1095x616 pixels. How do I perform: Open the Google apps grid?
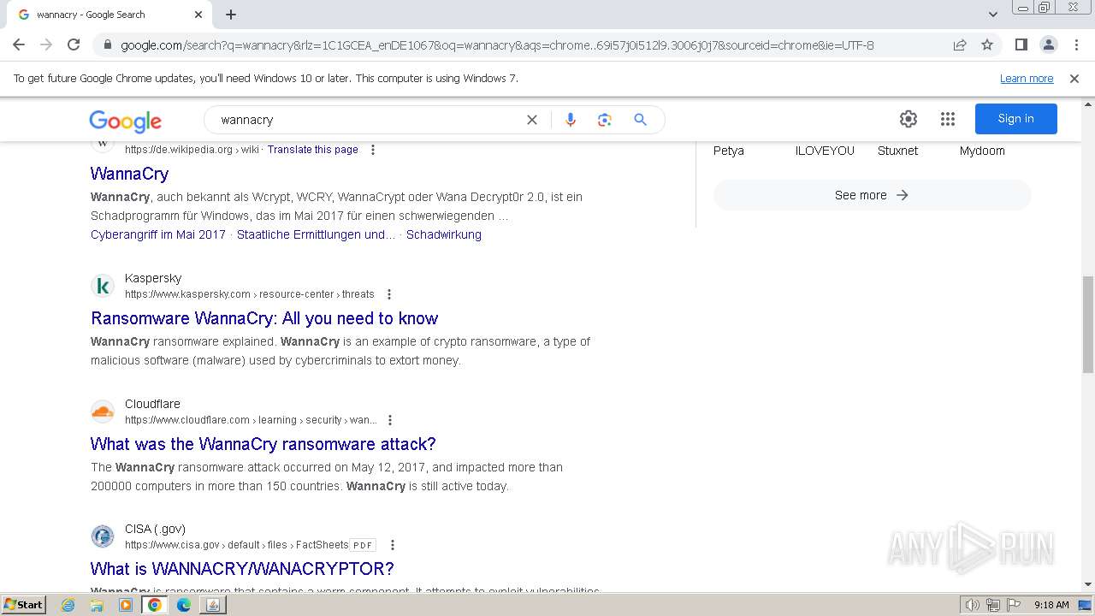(x=948, y=119)
